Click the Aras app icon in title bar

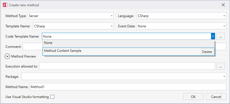(x=5, y=5)
